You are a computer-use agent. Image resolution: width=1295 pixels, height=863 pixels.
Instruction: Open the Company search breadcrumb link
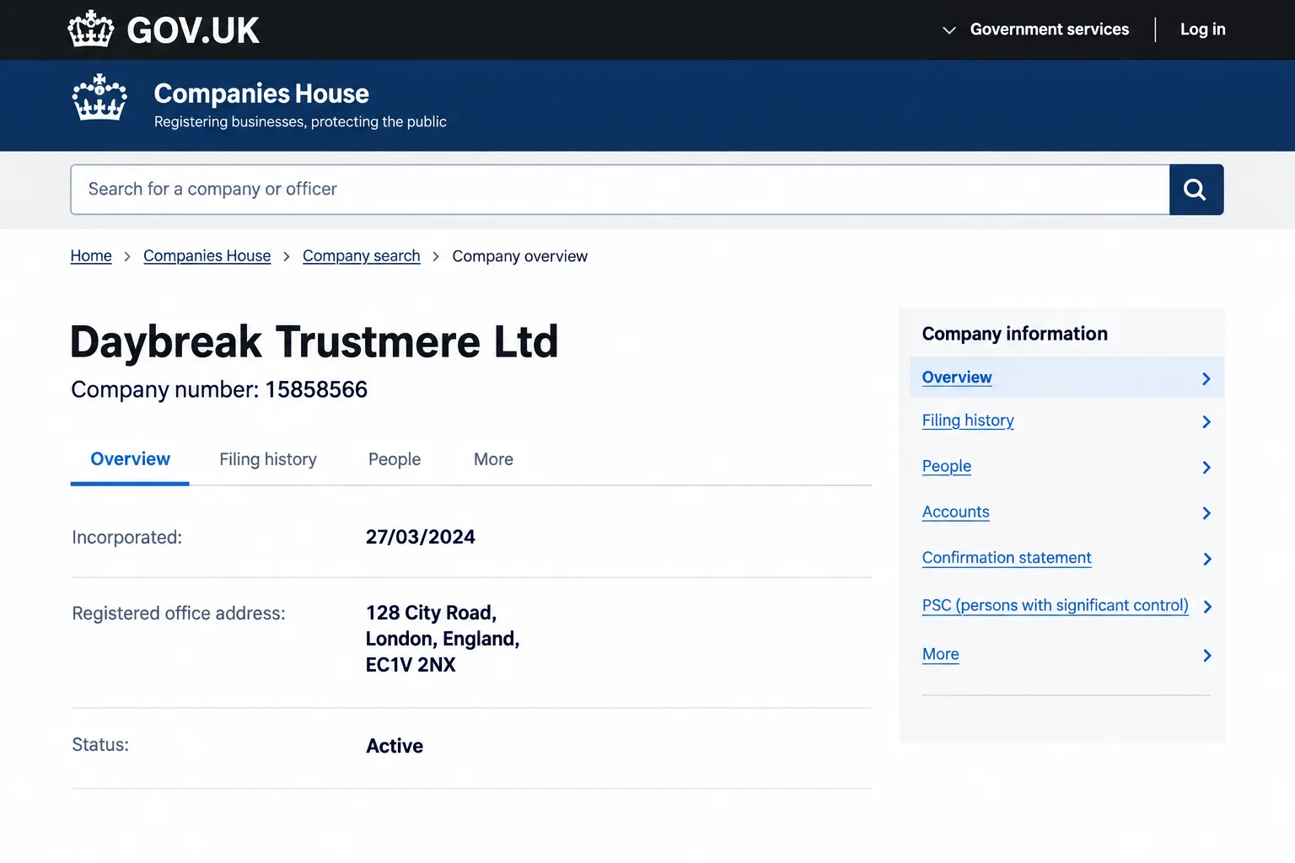(361, 256)
